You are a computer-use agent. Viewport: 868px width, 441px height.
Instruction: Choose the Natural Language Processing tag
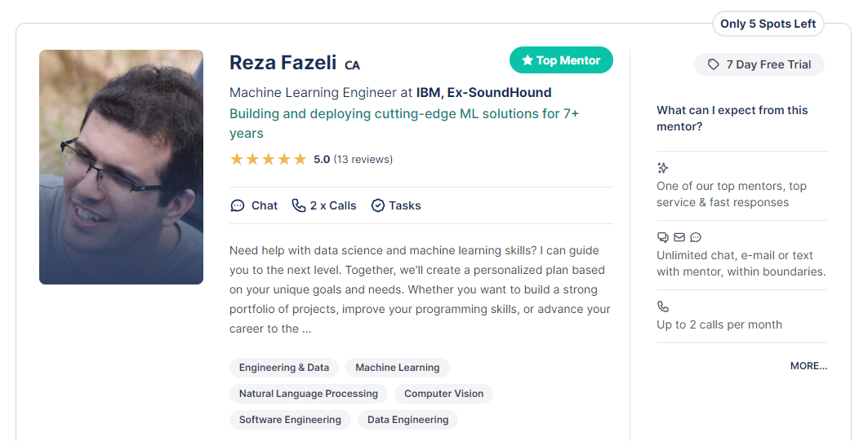pyautogui.click(x=309, y=394)
